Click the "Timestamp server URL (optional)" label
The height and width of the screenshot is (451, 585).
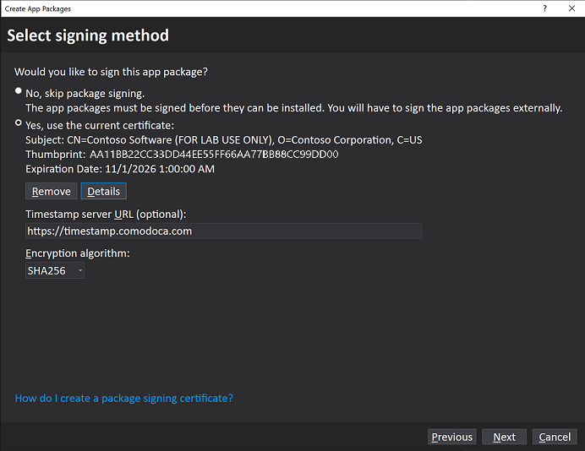point(106,214)
